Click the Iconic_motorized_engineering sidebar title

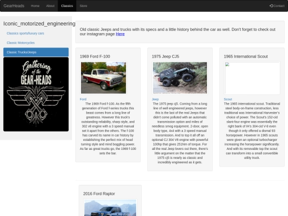pyautogui.click(x=39, y=23)
